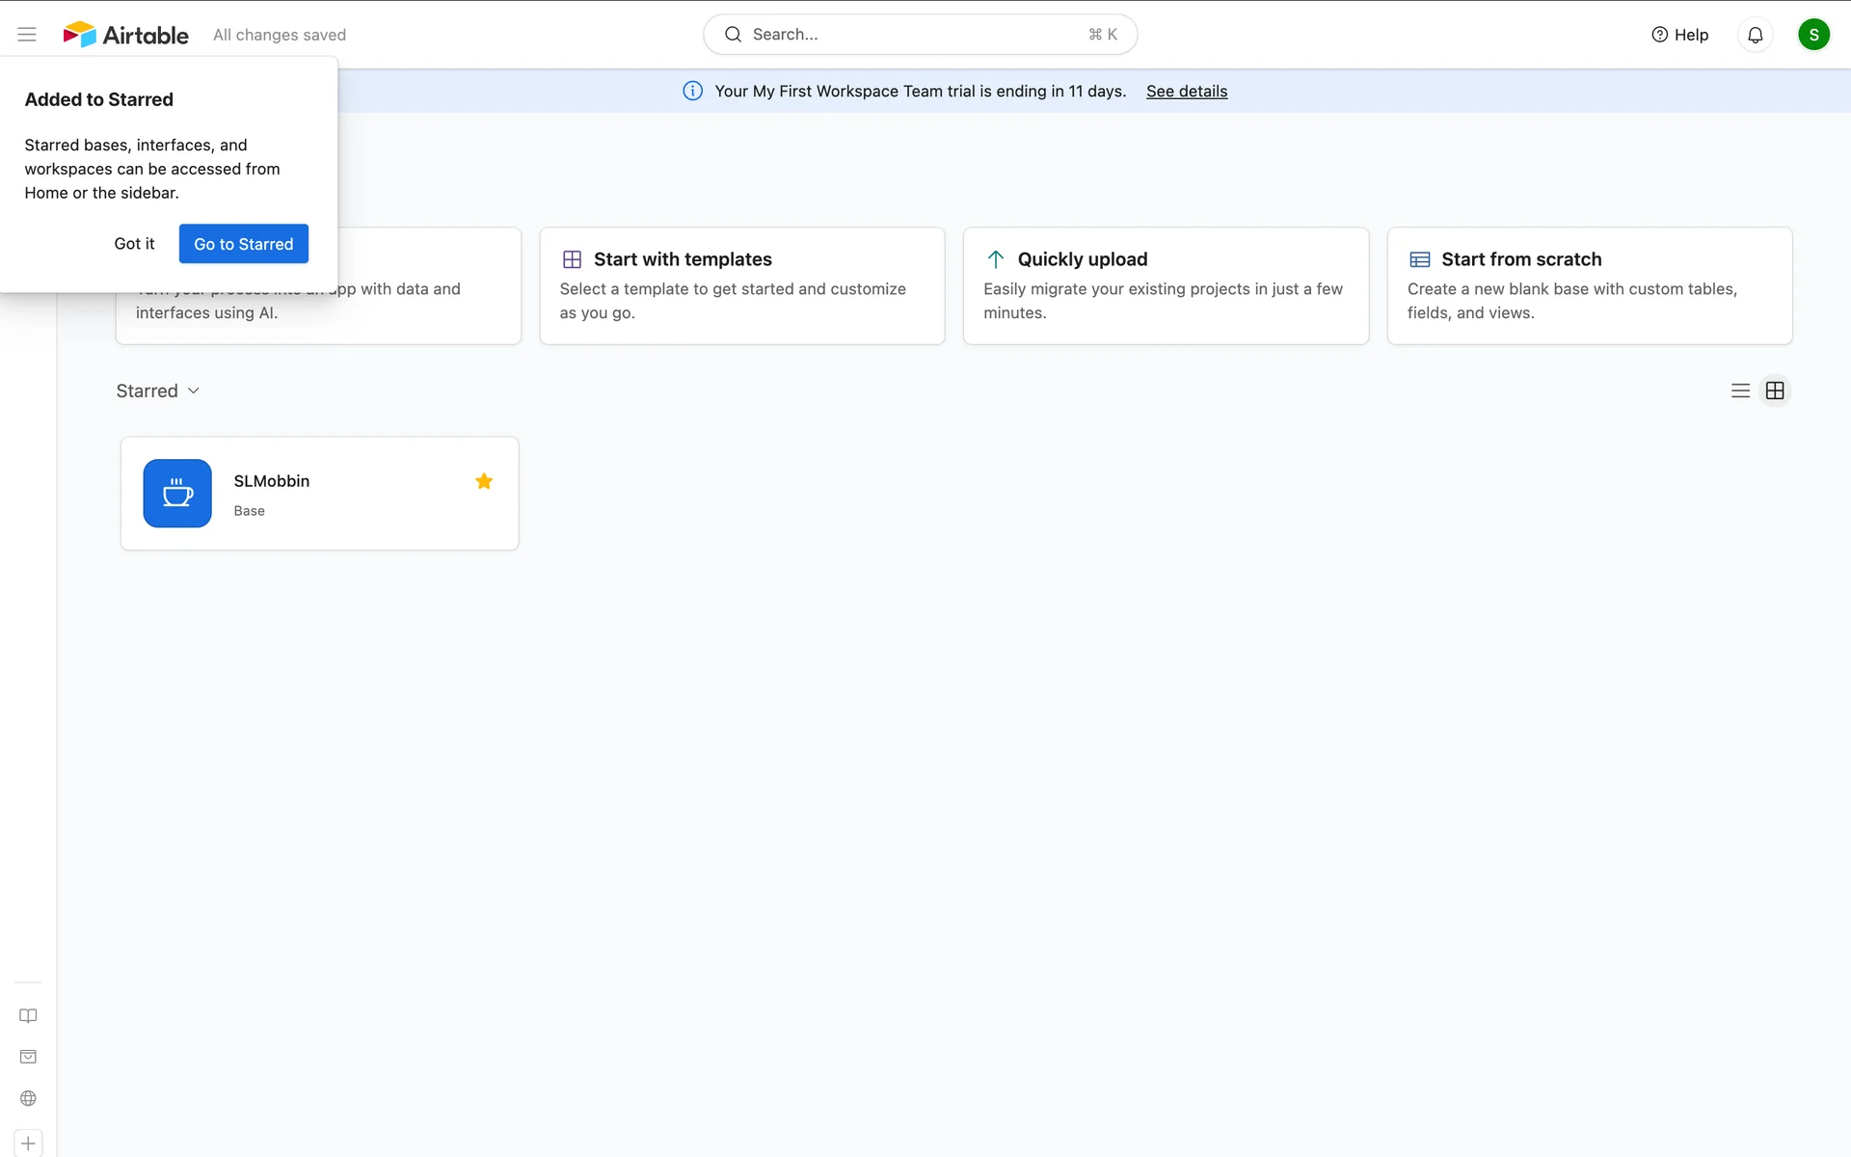Open the SLMobbin base thumbnail
Screen dimensions: 1851x1157
(177, 494)
